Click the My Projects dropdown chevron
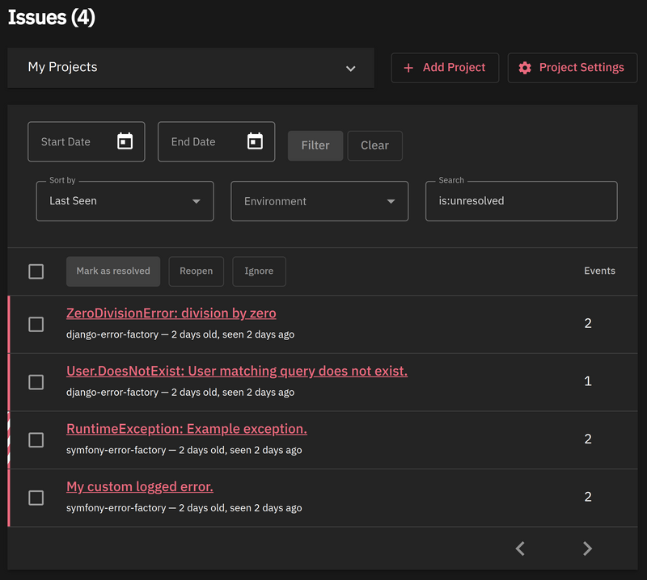Viewport: 647px width, 580px height. click(x=350, y=69)
